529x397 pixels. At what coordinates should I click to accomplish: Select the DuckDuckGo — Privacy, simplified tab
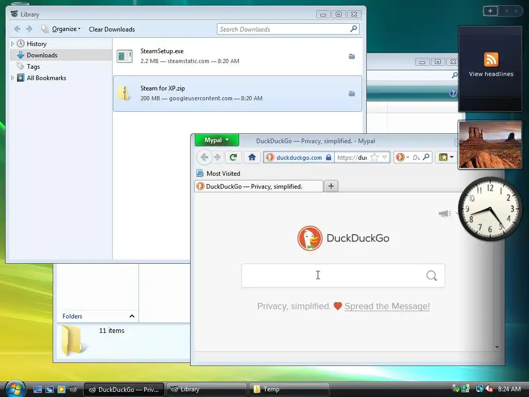click(x=258, y=186)
